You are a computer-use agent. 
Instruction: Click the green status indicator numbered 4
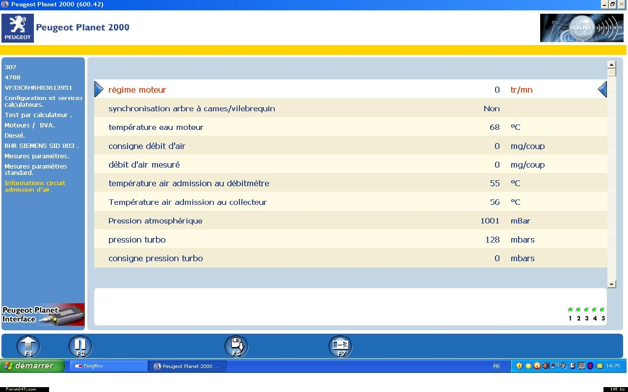(x=595, y=310)
